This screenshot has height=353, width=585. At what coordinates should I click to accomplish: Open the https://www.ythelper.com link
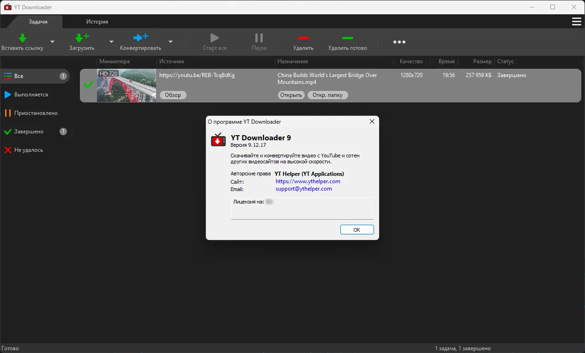pyautogui.click(x=308, y=181)
